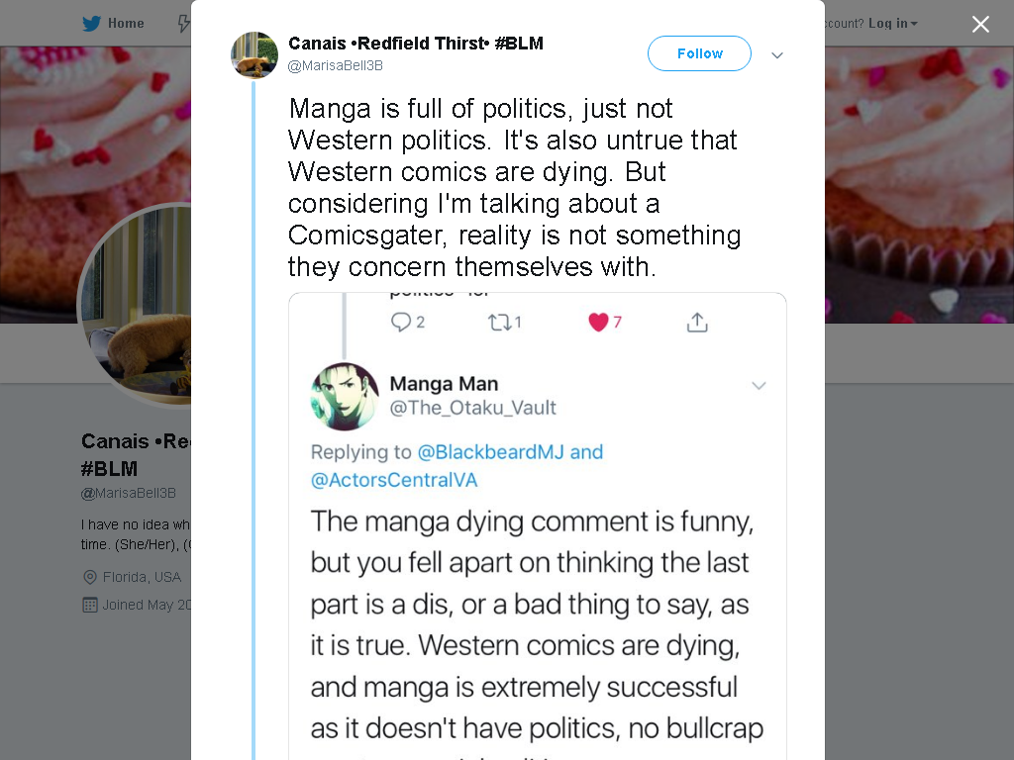Open the @MarisaBell3B handle in the tweet header
Screen dimensions: 1014x760
pos(335,66)
